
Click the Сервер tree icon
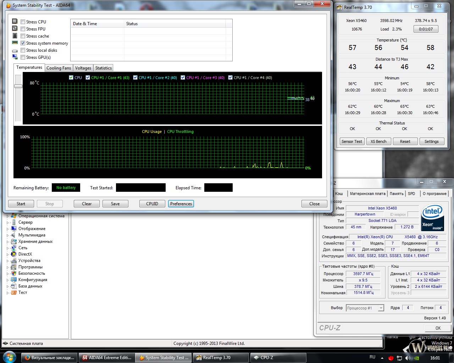click(14, 222)
